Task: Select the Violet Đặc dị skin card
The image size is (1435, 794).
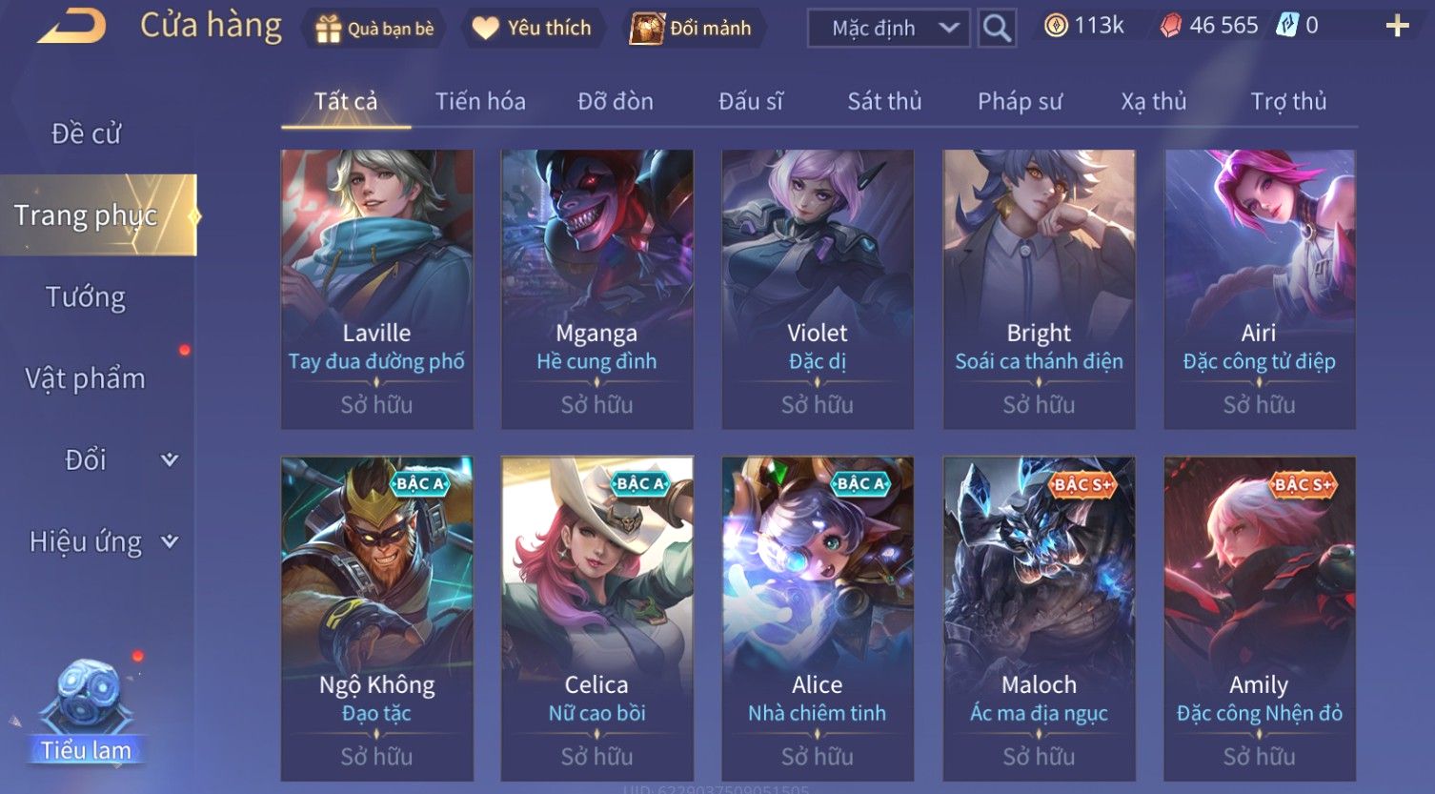Action: pos(818,289)
